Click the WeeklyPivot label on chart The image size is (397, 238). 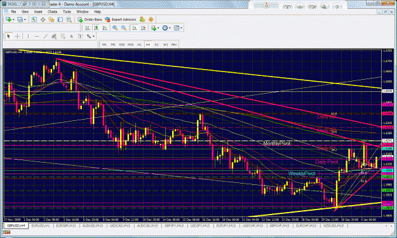click(302, 173)
